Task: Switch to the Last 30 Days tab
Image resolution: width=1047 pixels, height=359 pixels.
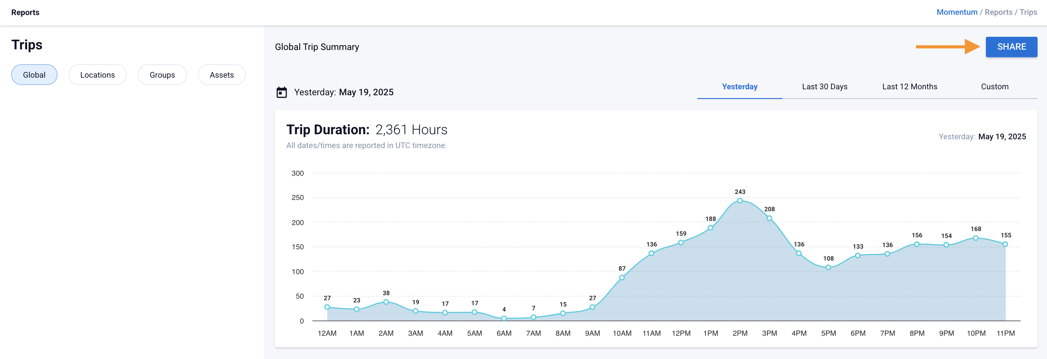Action: [824, 86]
